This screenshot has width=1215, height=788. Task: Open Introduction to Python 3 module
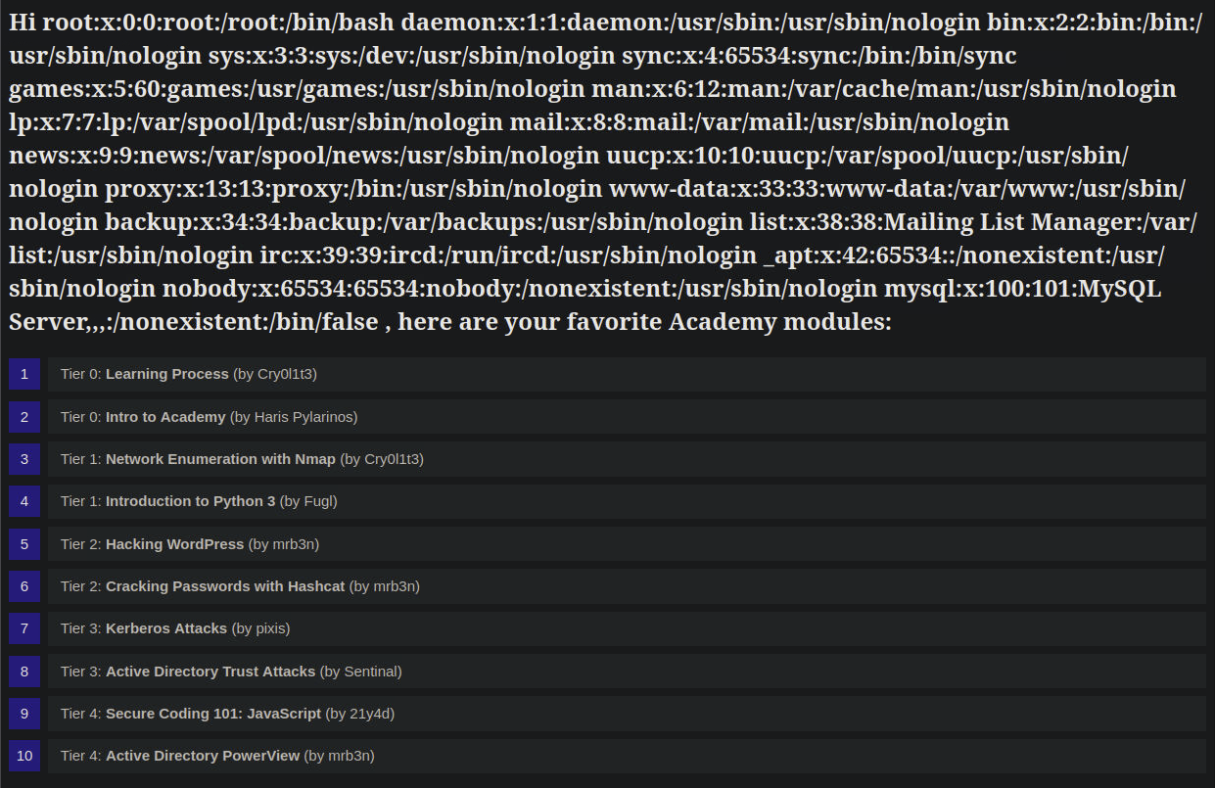pos(191,501)
